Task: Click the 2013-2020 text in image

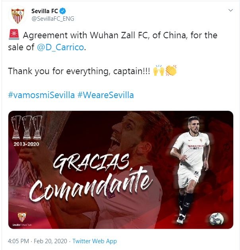Action: click(26, 144)
